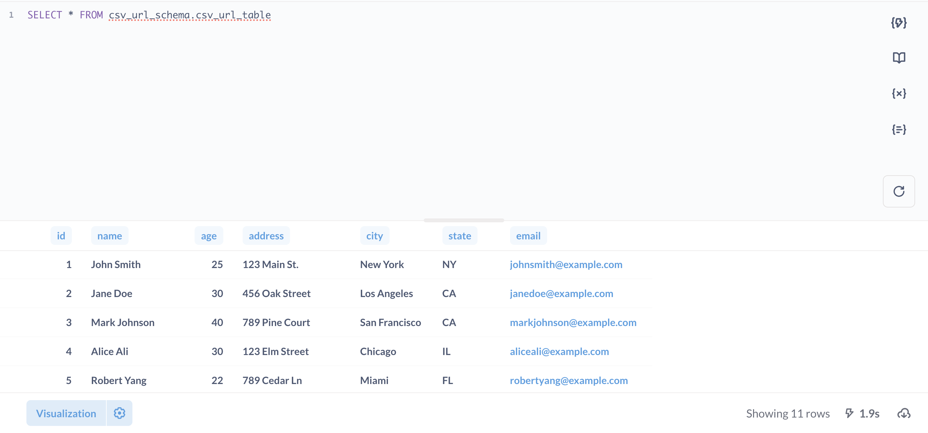Refresh the query with the circular arrow icon
This screenshot has height=433, width=928.
pos(898,191)
